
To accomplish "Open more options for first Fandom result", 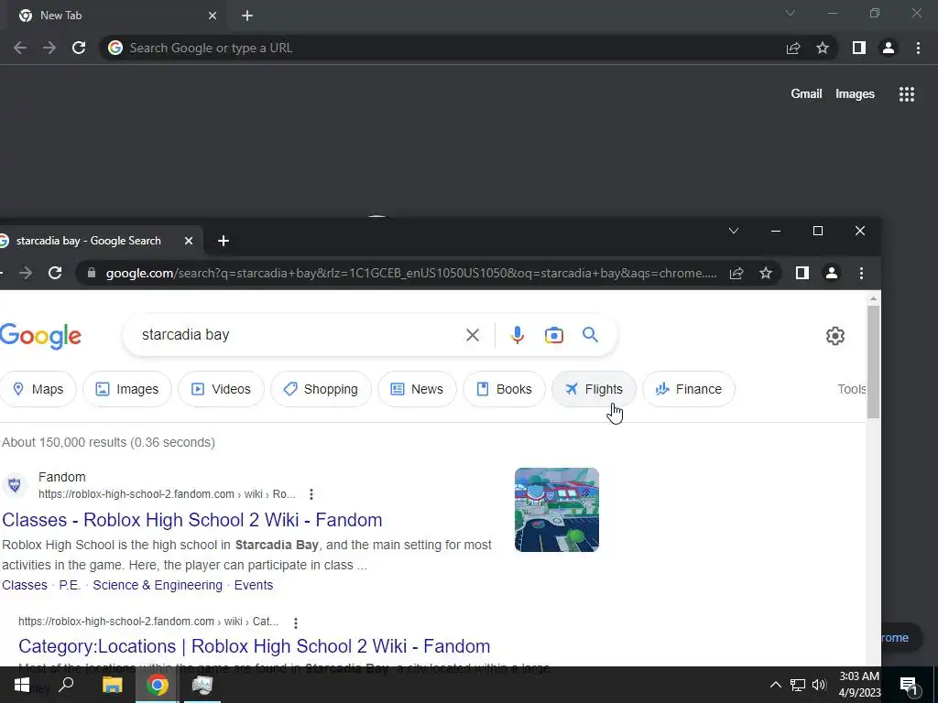I will (x=311, y=494).
